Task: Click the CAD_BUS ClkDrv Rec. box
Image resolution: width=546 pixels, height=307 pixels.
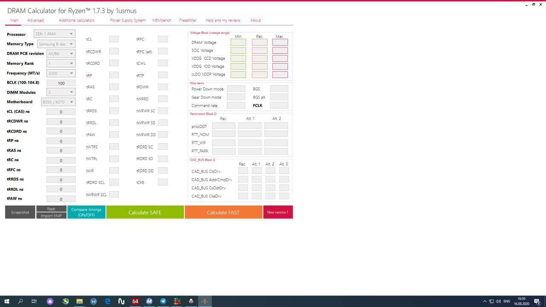Action: (243, 171)
